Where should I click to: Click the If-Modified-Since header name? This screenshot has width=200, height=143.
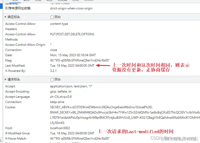tap(17, 133)
